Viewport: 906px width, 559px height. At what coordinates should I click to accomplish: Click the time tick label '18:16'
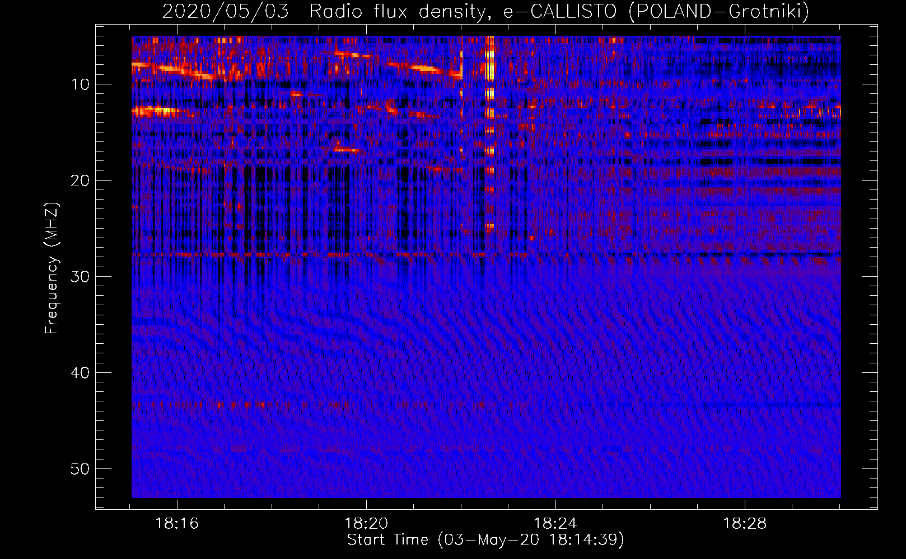pyautogui.click(x=177, y=524)
